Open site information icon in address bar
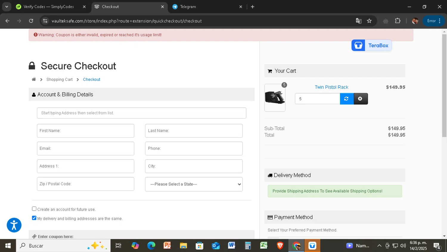This screenshot has width=447, height=252. point(45,21)
